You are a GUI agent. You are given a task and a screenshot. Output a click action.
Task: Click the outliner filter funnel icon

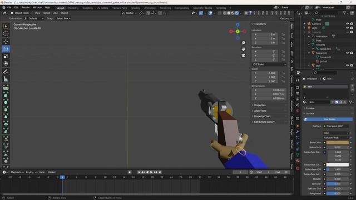(344, 13)
